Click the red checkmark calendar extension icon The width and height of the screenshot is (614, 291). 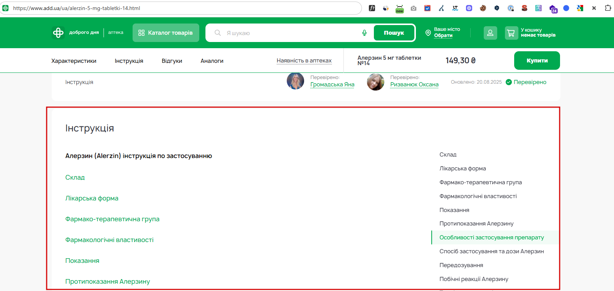(x=427, y=8)
